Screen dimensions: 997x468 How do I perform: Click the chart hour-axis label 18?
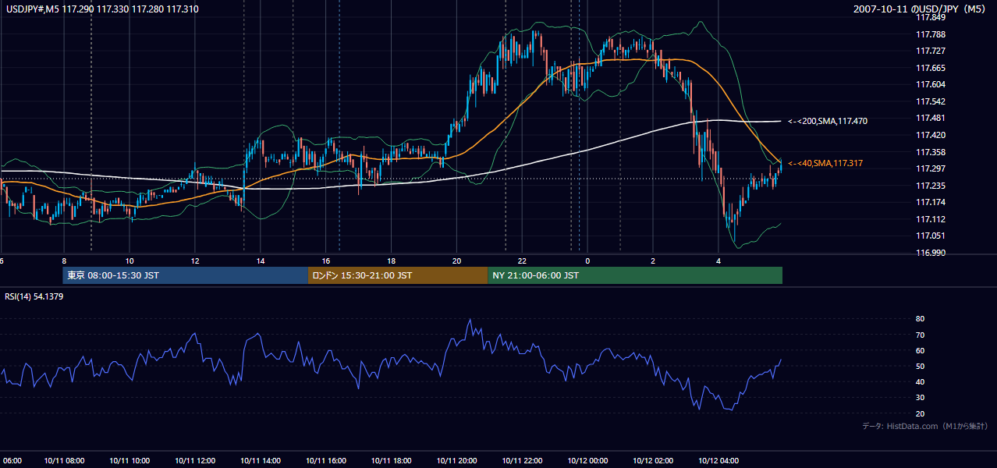(x=391, y=261)
